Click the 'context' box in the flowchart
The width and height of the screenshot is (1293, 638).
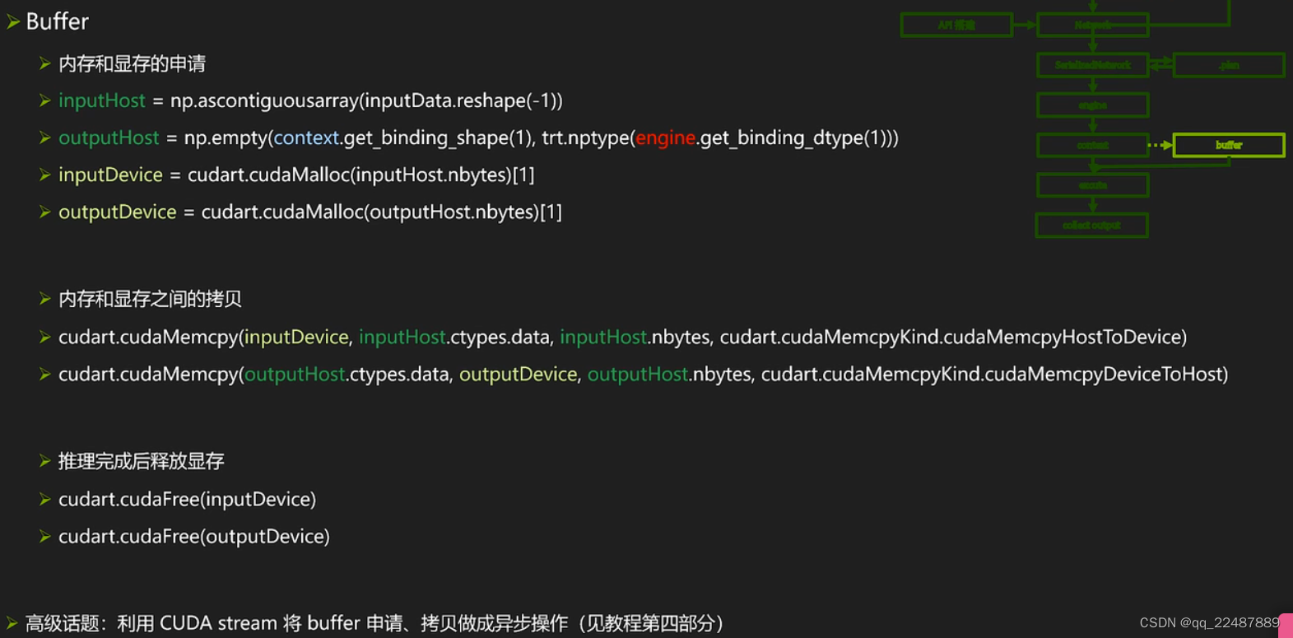1093,145
